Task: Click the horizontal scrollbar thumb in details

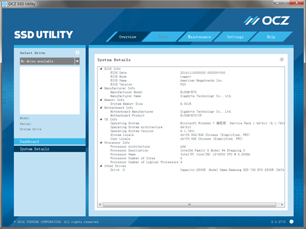Action: point(190,205)
